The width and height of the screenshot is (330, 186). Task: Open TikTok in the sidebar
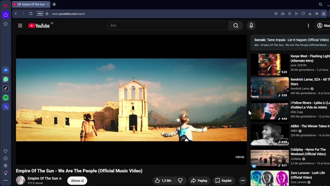tap(6, 88)
